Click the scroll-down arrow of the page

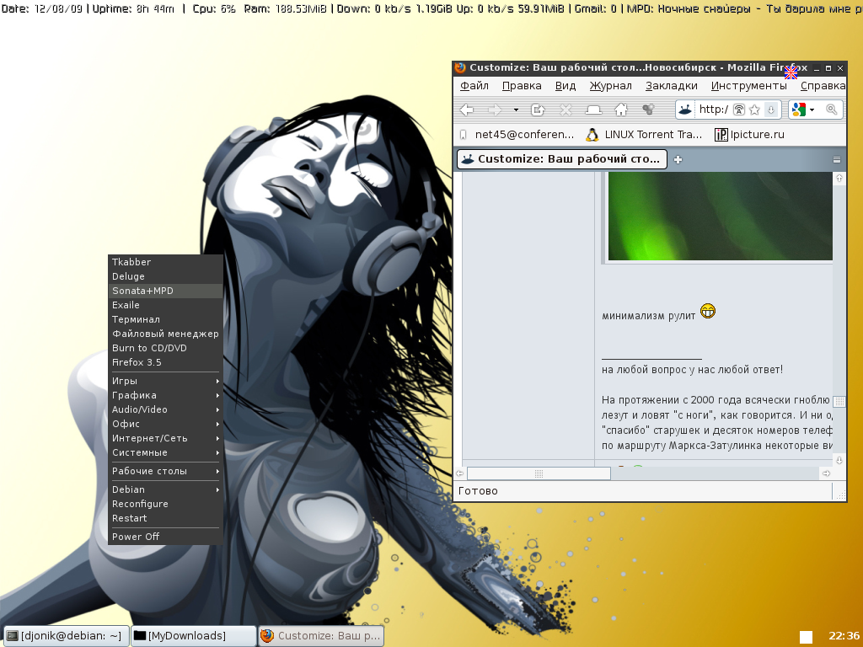(x=839, y=460)
